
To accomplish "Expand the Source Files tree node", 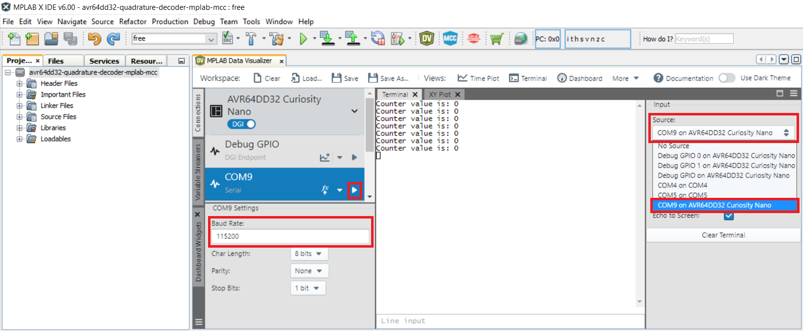I will pyautogui.click(x=19, y=117).
